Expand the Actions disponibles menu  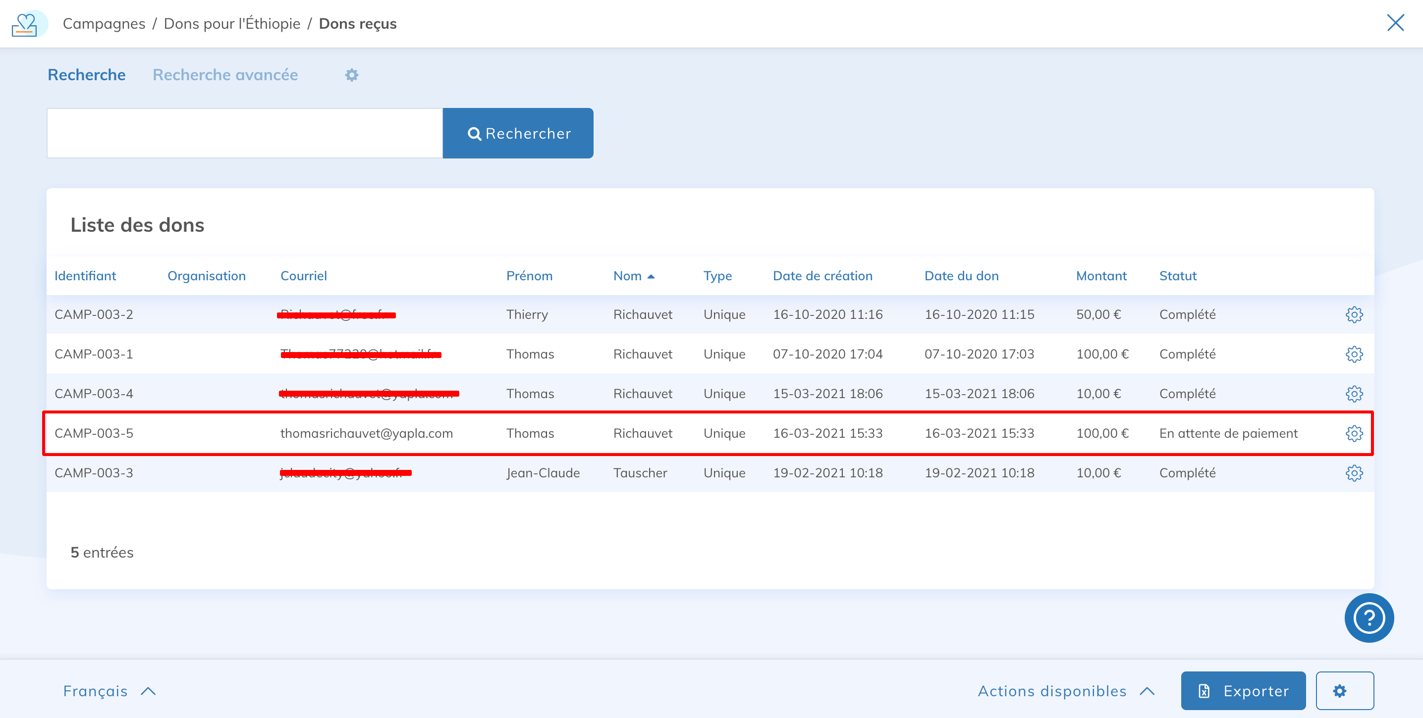(1066, 691)
